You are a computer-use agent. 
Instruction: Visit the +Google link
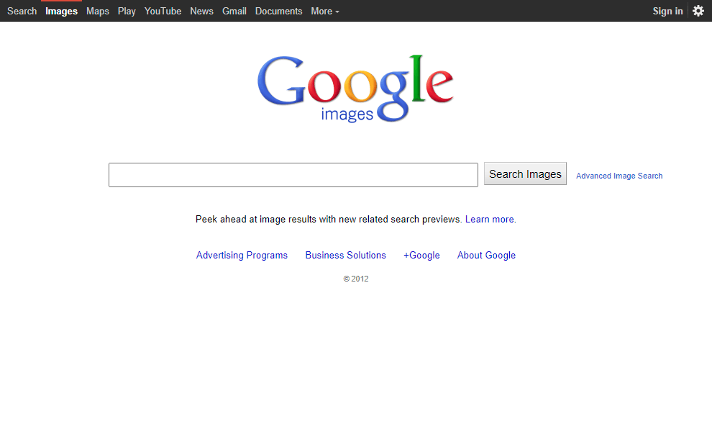coord(421,255)
